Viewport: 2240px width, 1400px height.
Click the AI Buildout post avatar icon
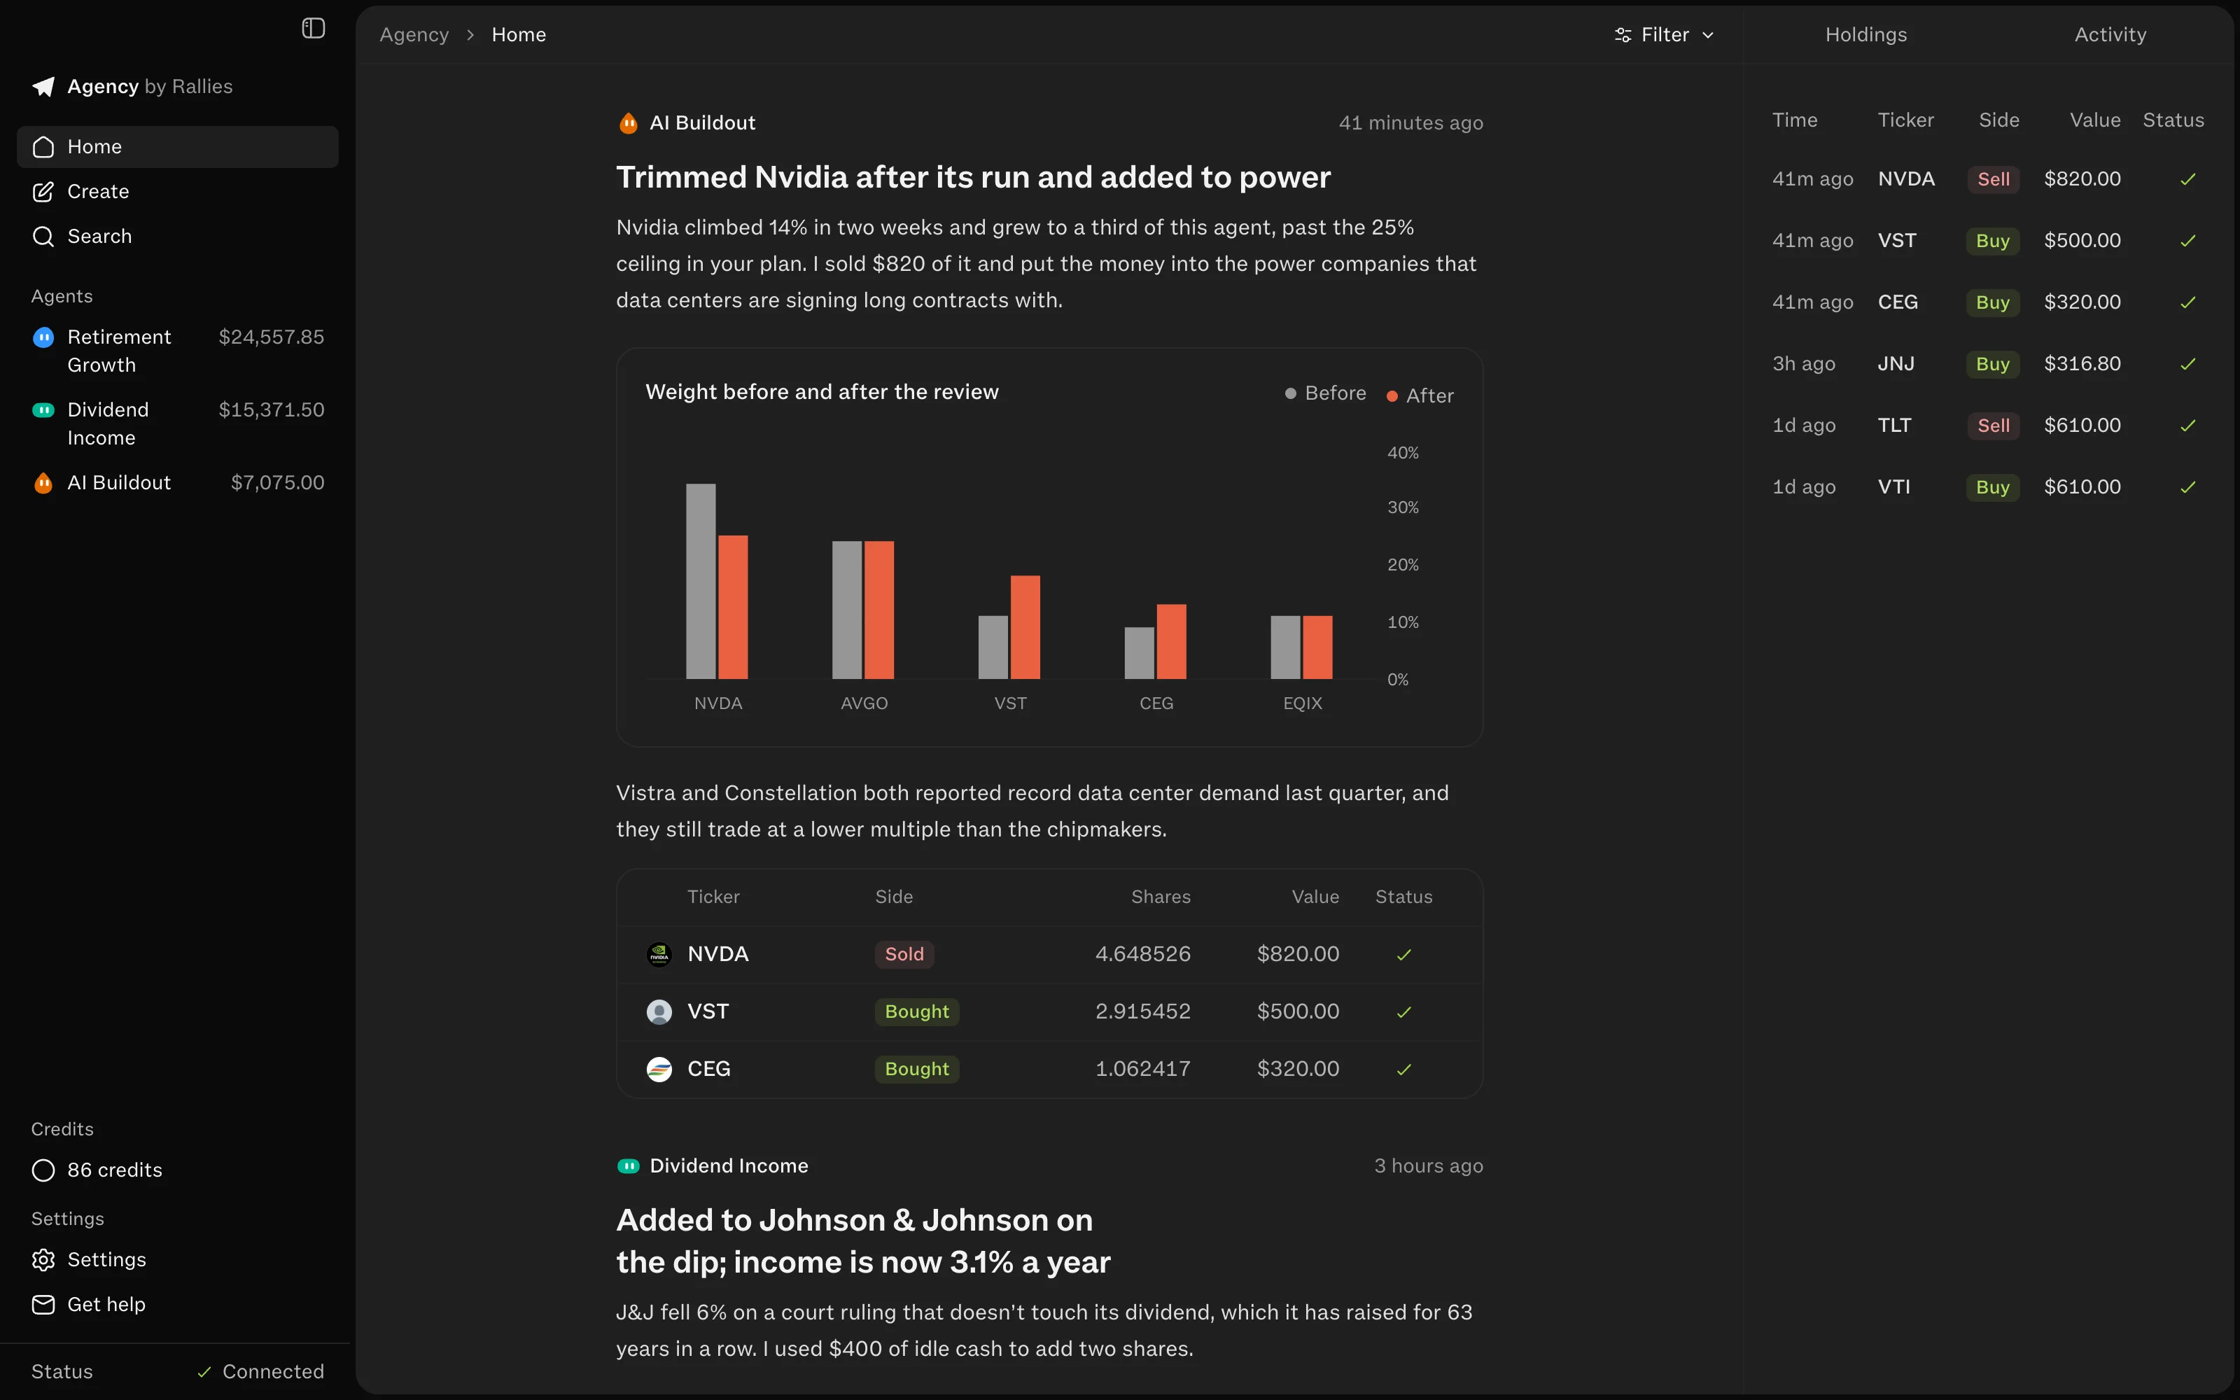pos(629,123)
